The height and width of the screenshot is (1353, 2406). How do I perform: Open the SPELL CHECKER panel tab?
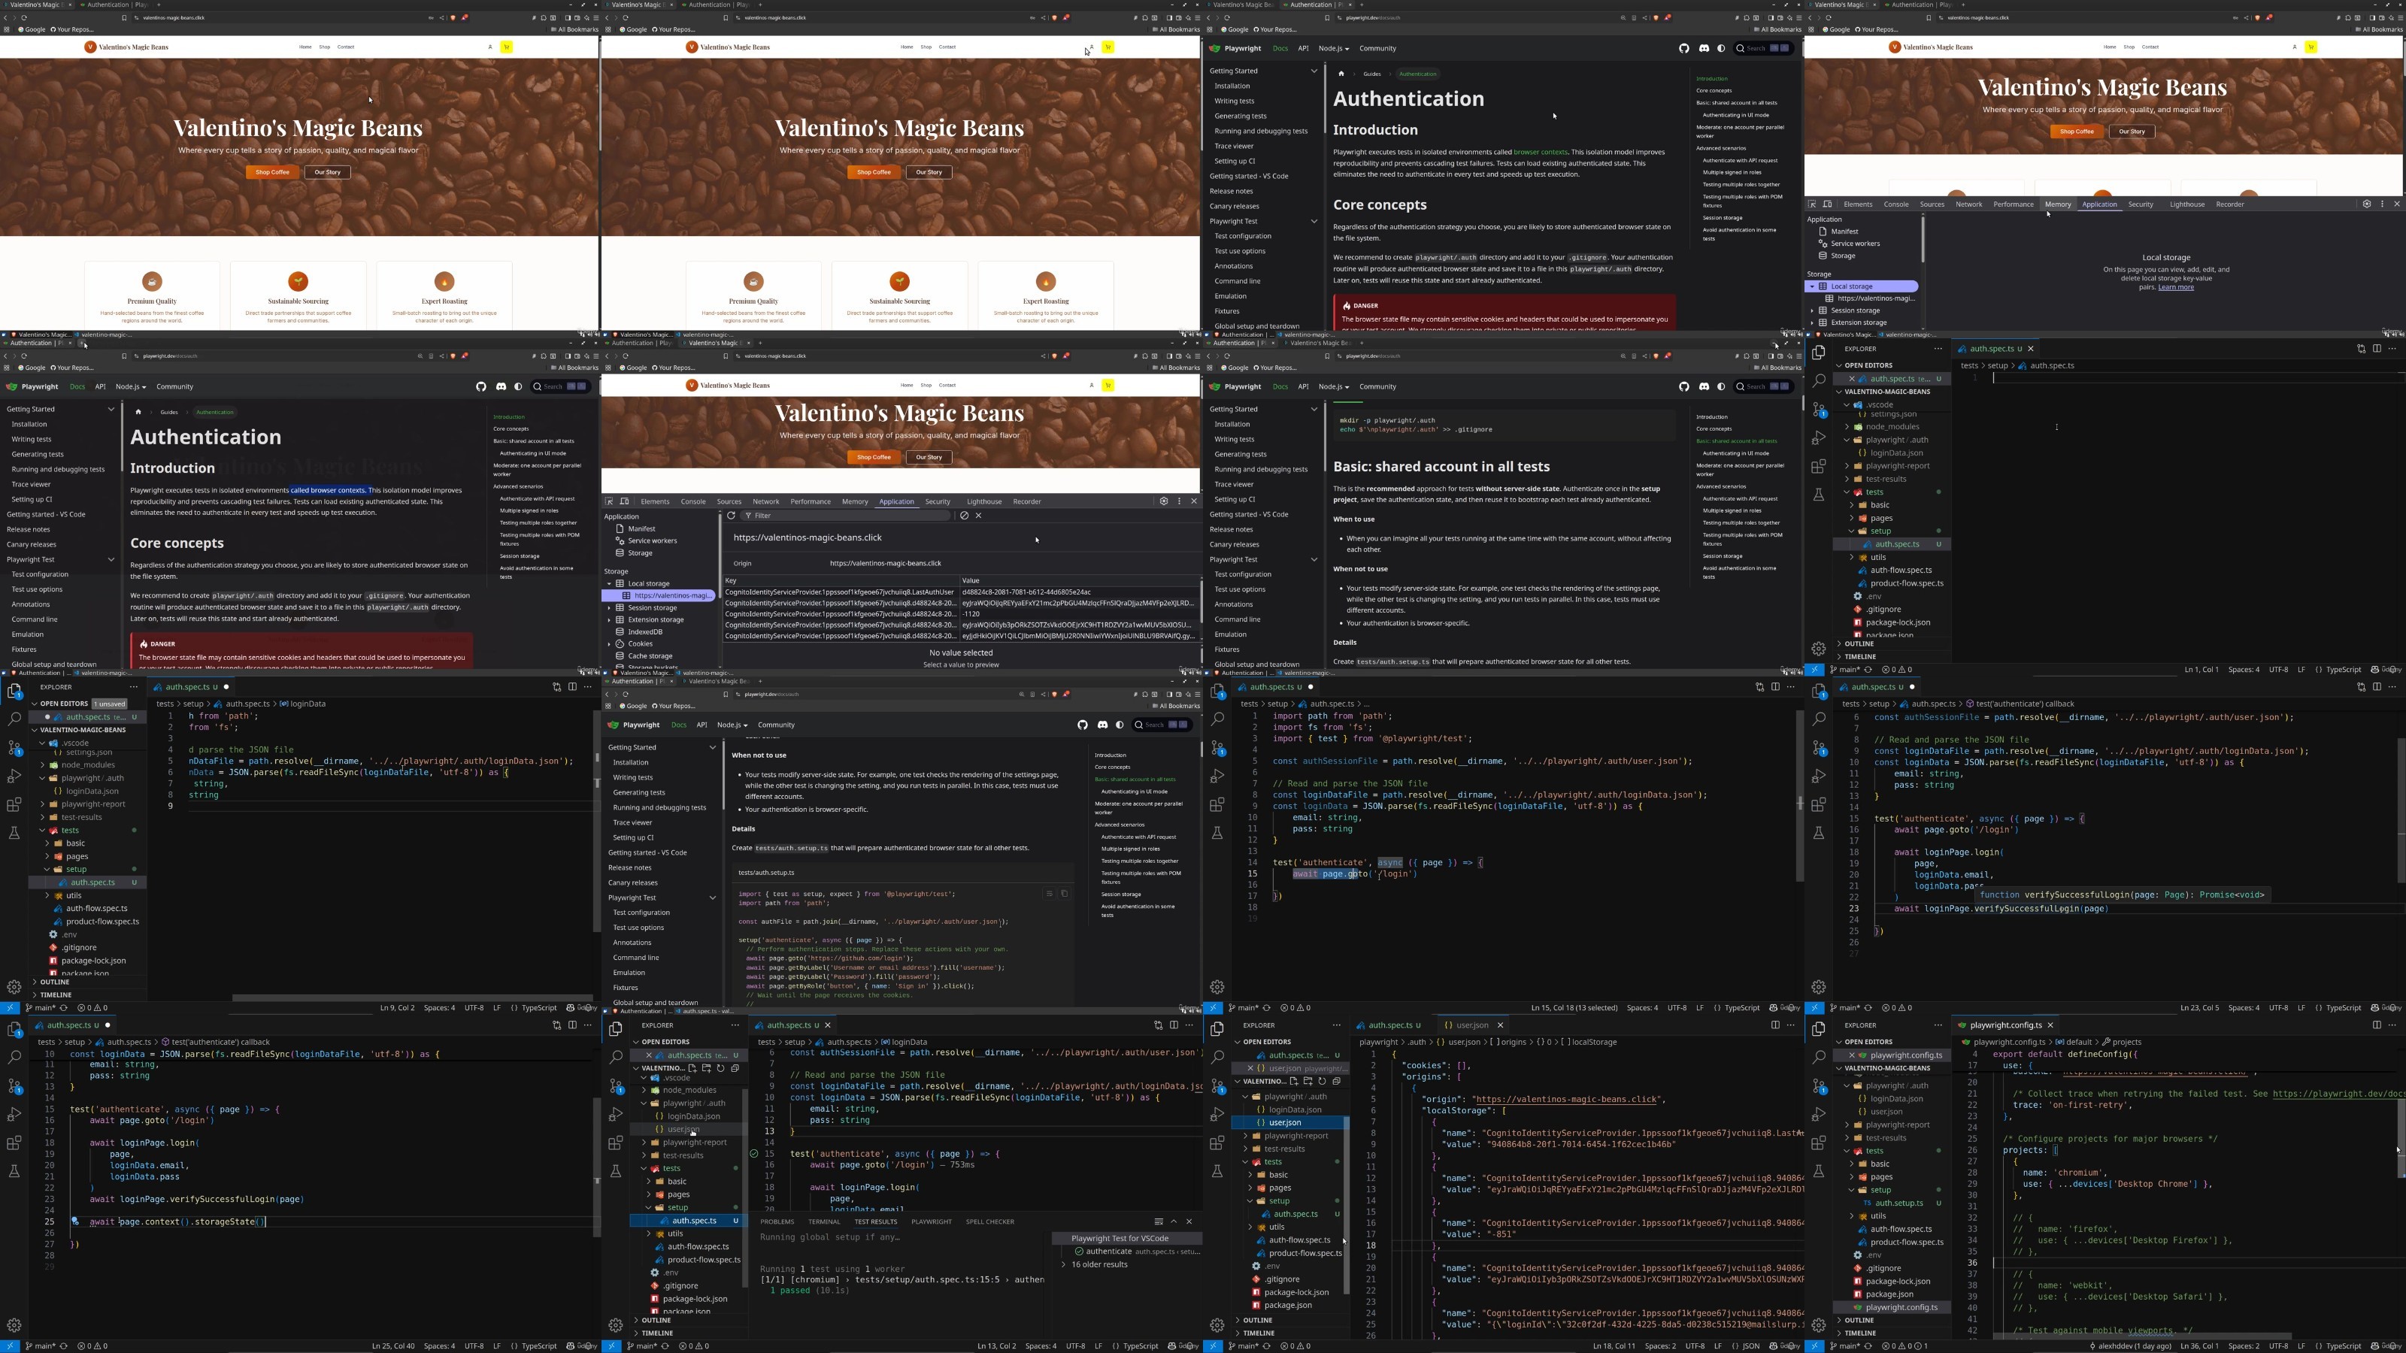click(990, 1221)
